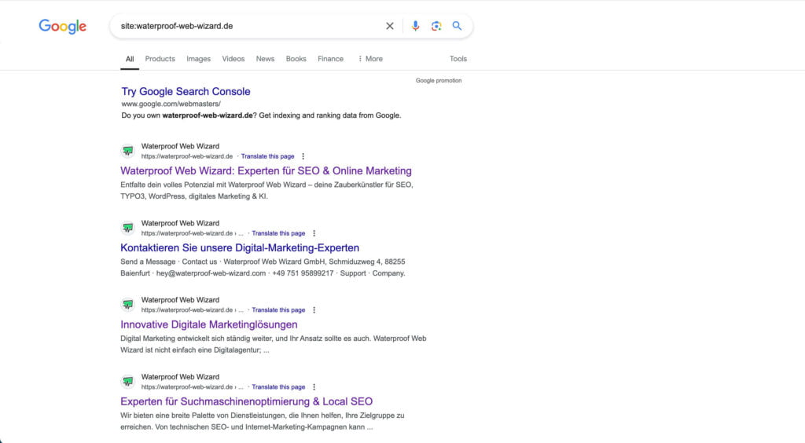Click favicon of Suchmaschinenoptimierung & Local SEO result
This screenshot has width=805, height=443.
pyautogui.click(x=128, y=382)
